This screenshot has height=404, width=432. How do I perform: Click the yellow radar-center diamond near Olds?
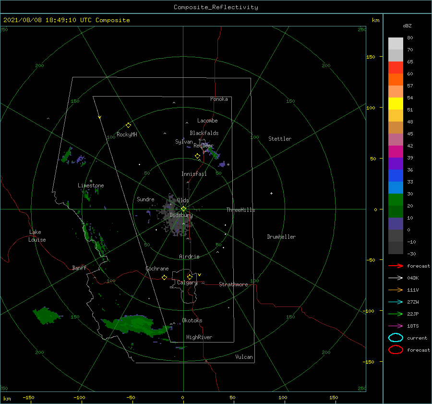183,209
